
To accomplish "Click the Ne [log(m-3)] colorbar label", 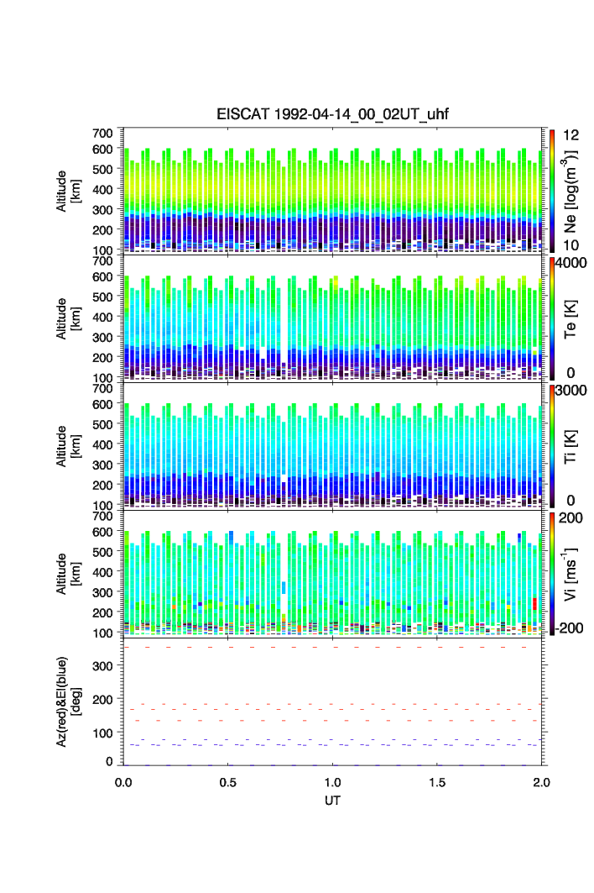I will point(571,192).
